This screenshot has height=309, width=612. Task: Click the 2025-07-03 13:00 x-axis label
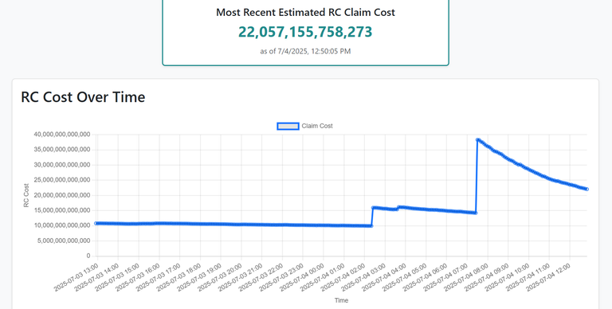pyautogui.click(x=76, y=277)
